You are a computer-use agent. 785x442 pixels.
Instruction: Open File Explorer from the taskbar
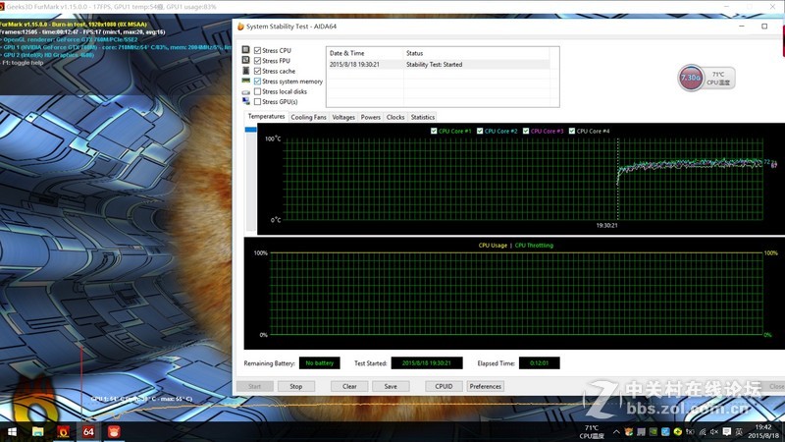[37, 431]
